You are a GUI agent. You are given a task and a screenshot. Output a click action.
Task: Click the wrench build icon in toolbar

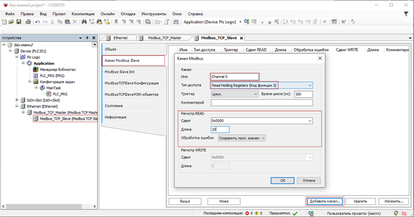(276, 22)
